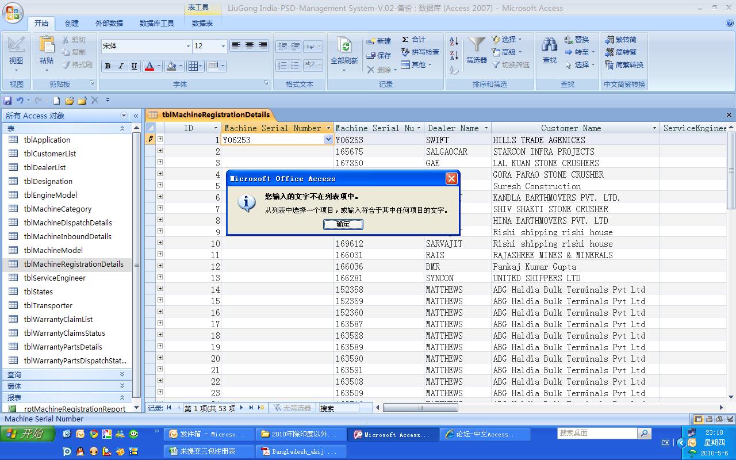Open Customer Name column filter dropdown
The image size is (736, 460).
pos(654,128)
